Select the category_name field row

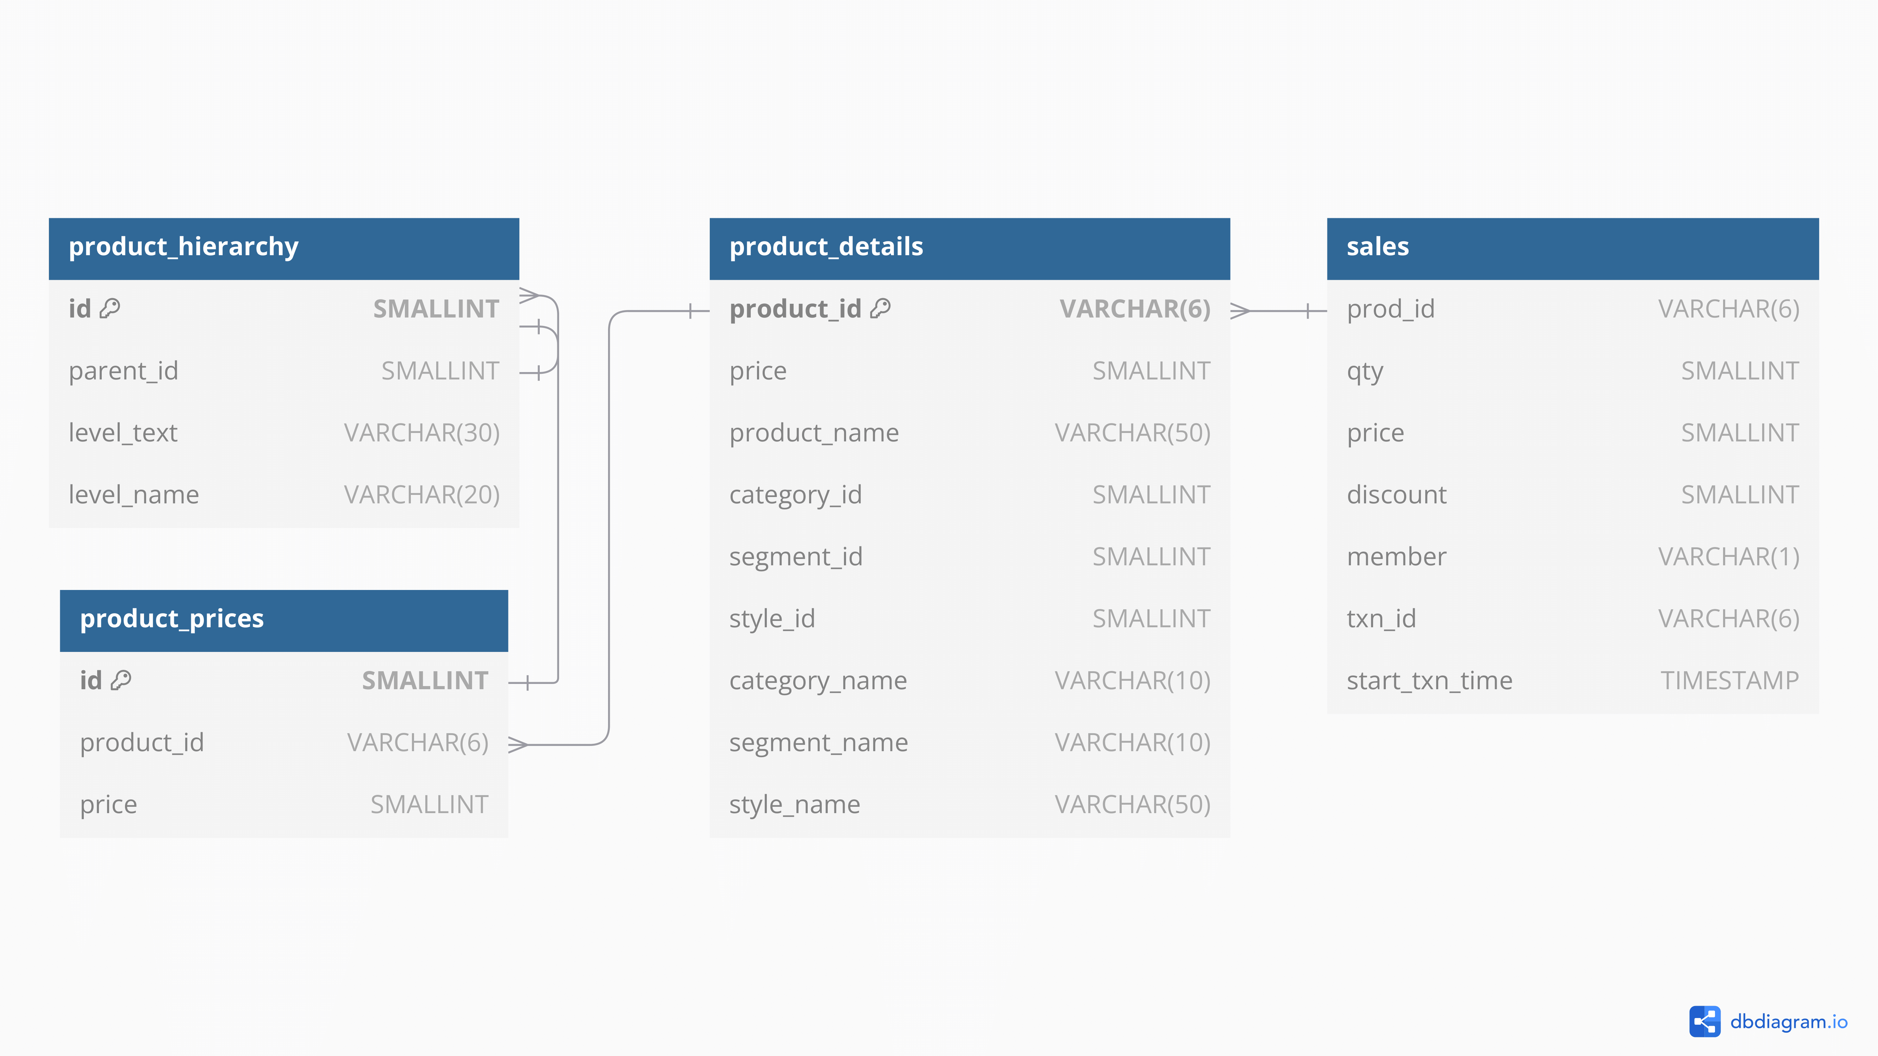click(x=969, y=681)
